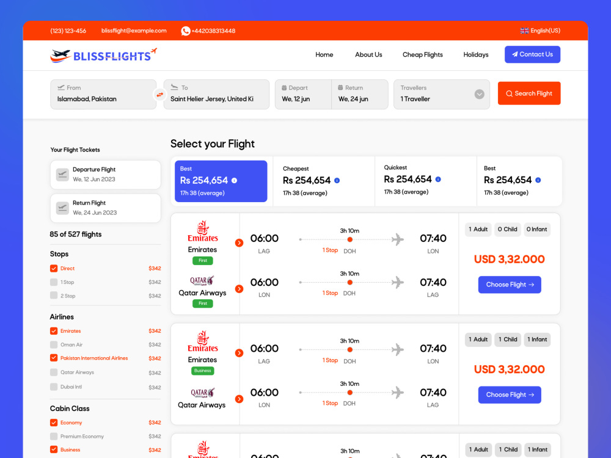Viewport: 611px width, 458px height.
Task: Click the Return date field
Action: coord(360,95)
